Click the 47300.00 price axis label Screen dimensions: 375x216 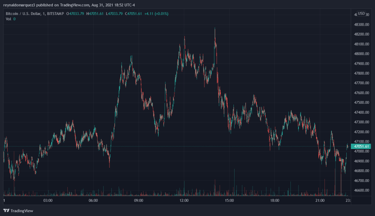click(x=361, y=122)
